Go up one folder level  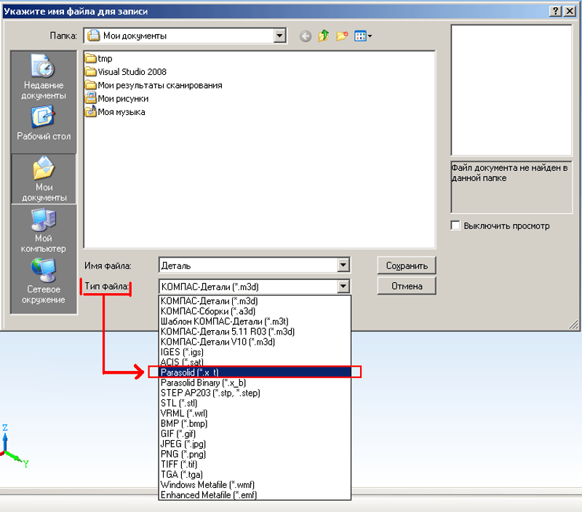(x=324, y=36)
